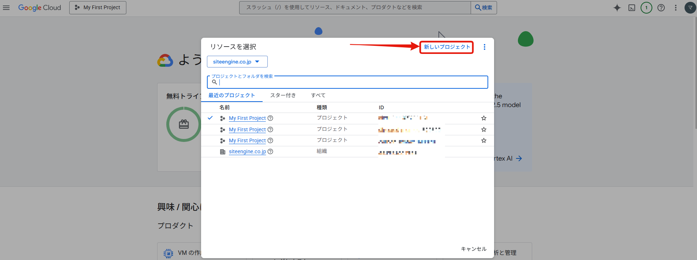The image size is (697, 260).
Task: Click help icon beside the siteengine.co.jp row
Action: [x=270, y=151]
